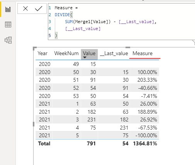195x165 pixels.
Task: Cancel formula with X button
Action: (x=25, y=9)
